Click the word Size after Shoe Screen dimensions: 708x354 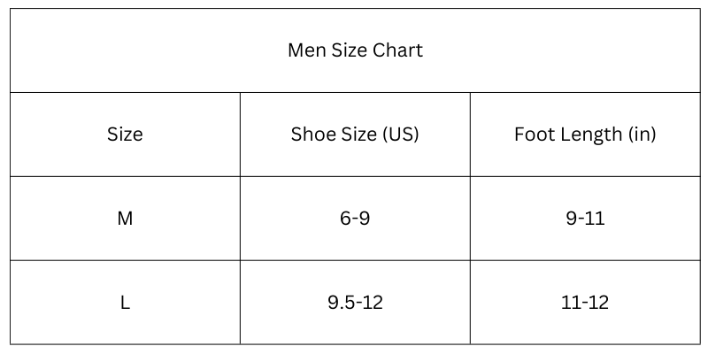click(356, 135)
